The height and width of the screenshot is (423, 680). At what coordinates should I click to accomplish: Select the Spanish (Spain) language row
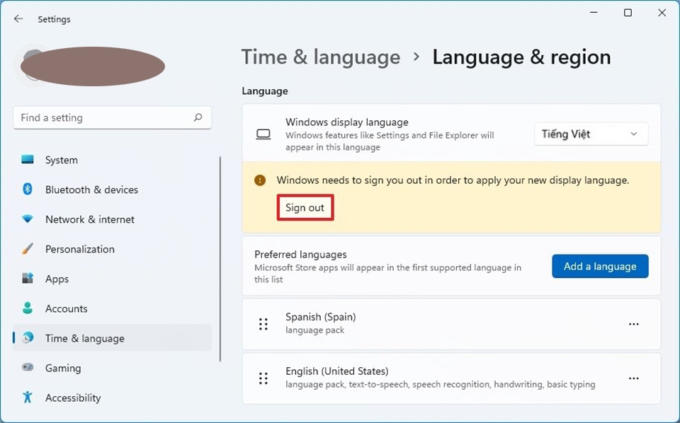[451, 324]
